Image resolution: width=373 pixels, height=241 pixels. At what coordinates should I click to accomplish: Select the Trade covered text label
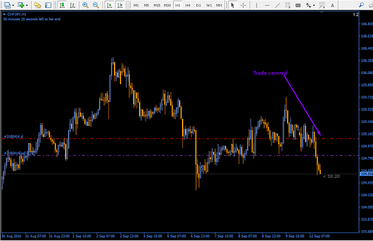(270, 73)
